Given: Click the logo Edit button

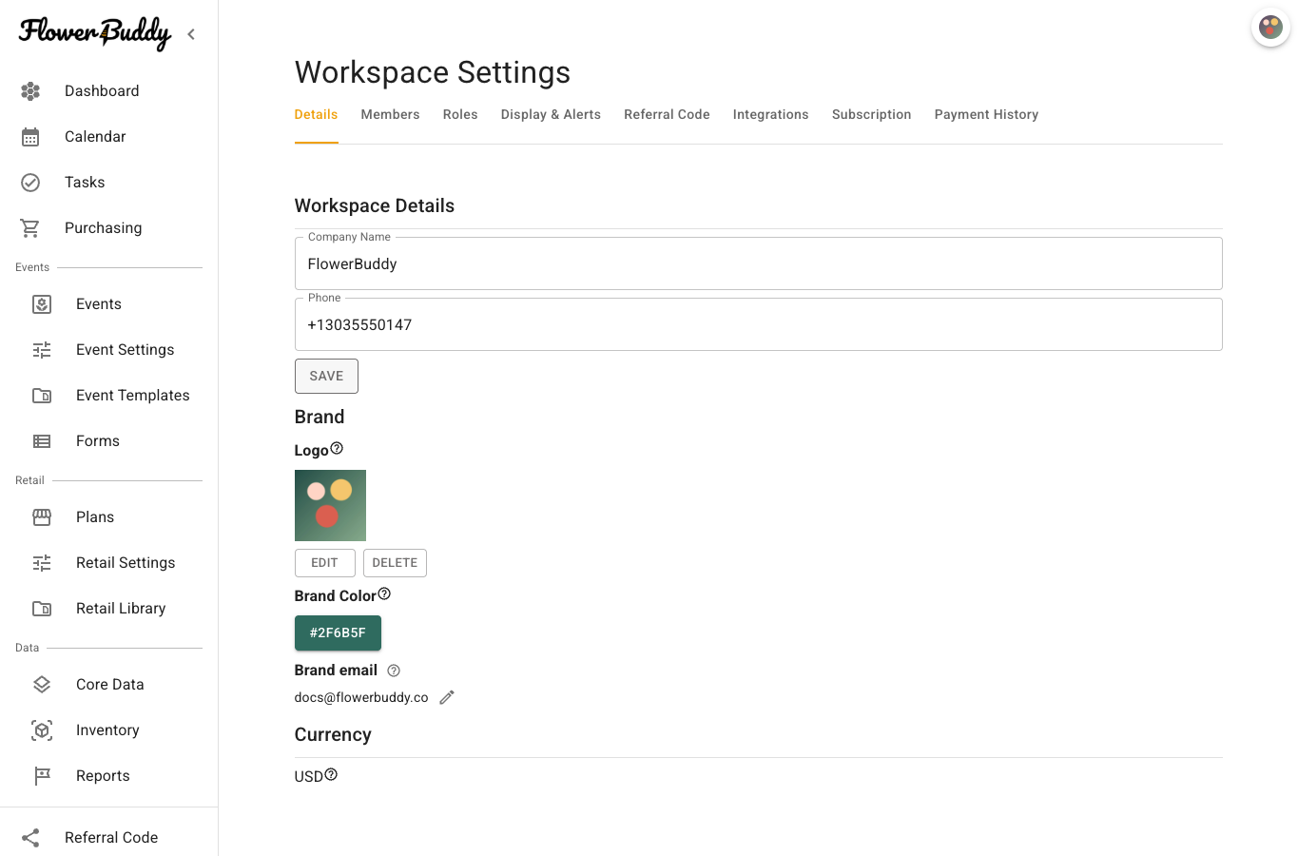Looking at the screenshot, I should click(324, 563).
